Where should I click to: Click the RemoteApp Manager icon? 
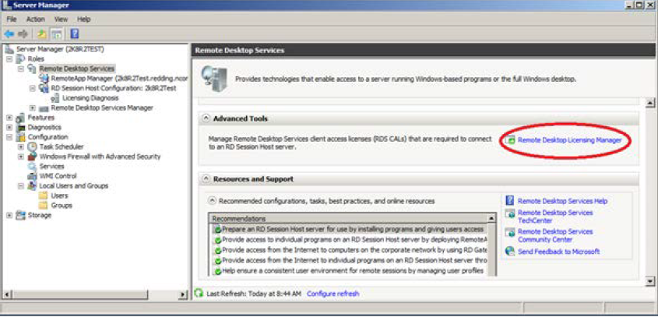point(44,79)
